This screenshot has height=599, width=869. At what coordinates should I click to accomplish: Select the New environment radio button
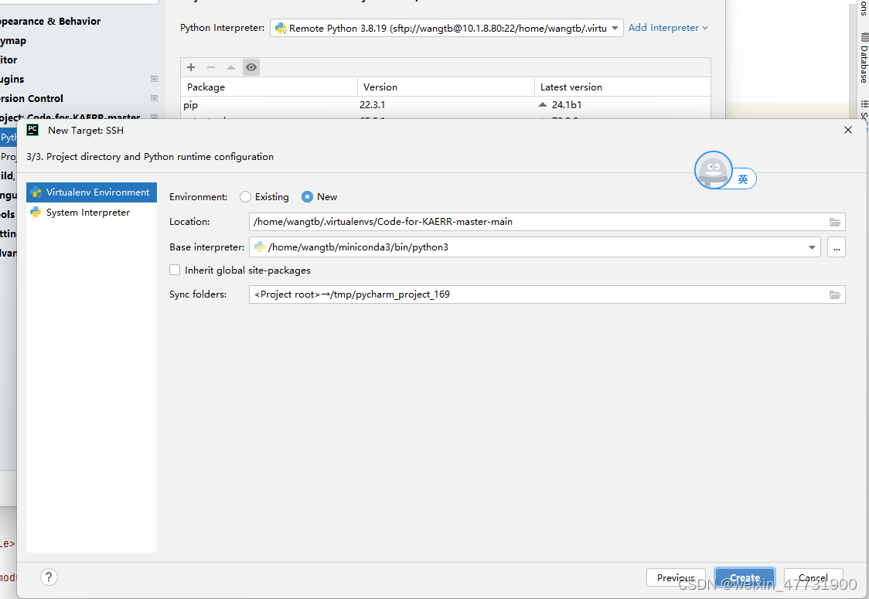coord(306,196)
